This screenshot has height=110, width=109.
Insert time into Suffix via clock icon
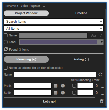pos(63,93)
